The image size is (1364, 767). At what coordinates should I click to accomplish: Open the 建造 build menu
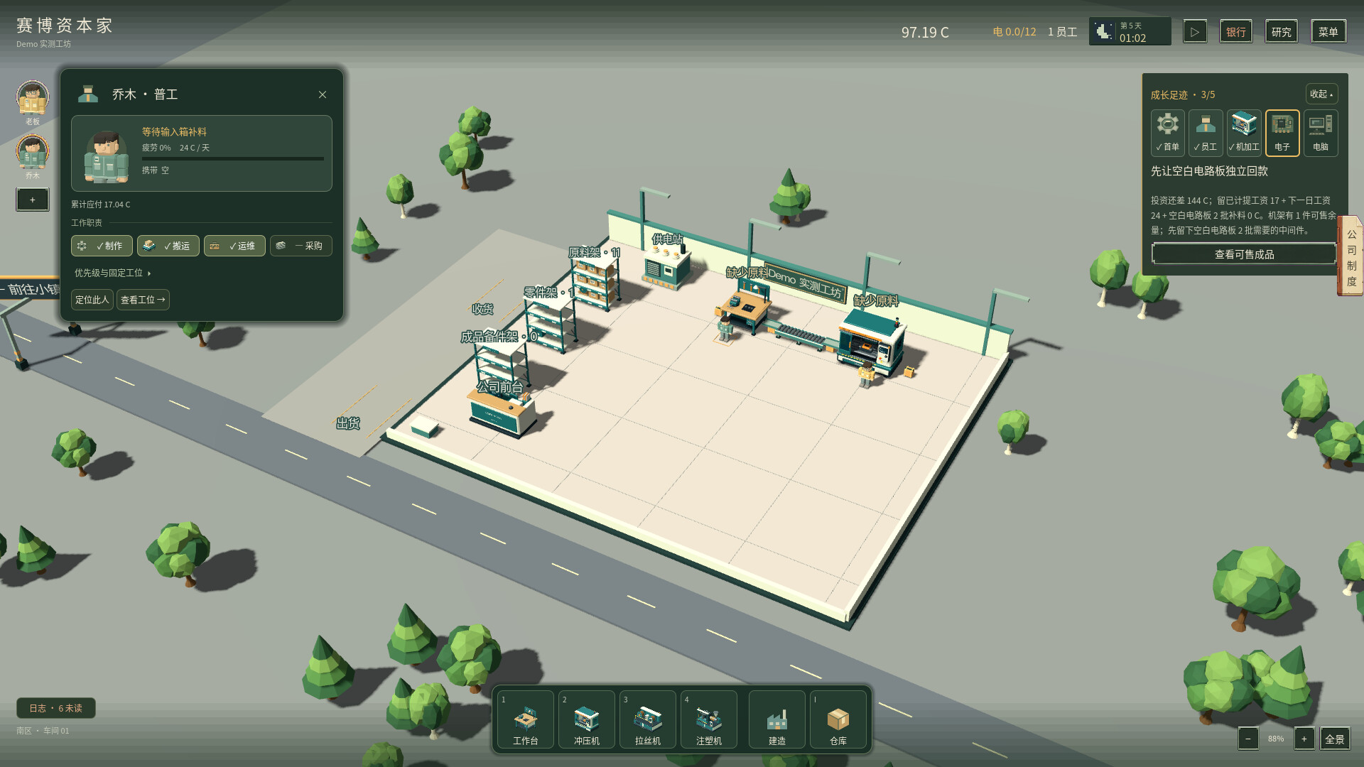click(x=777, y=719)
